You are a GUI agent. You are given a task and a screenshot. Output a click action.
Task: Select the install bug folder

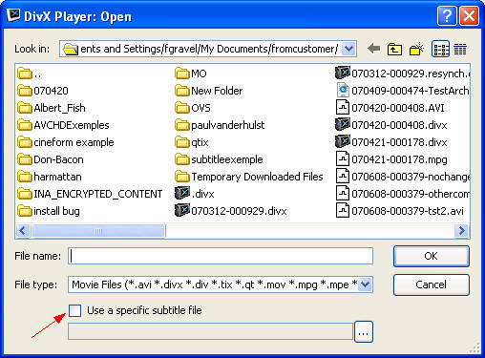tap(49, 211)
